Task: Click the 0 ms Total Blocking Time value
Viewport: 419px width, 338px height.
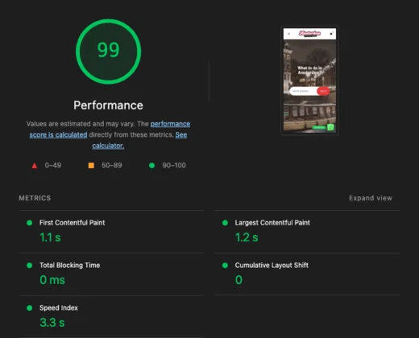Action: (52, 280)
